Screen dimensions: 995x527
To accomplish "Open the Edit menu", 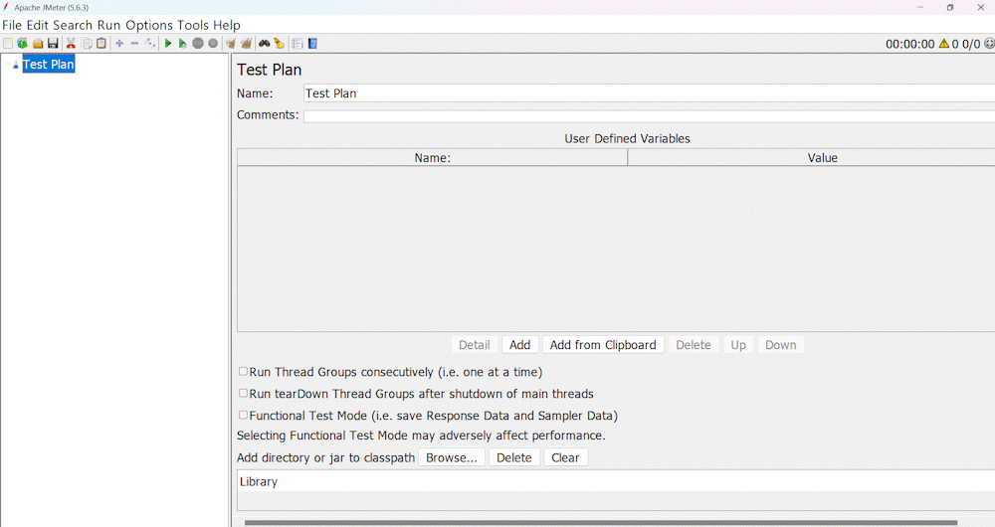I will tap(38, 26).
